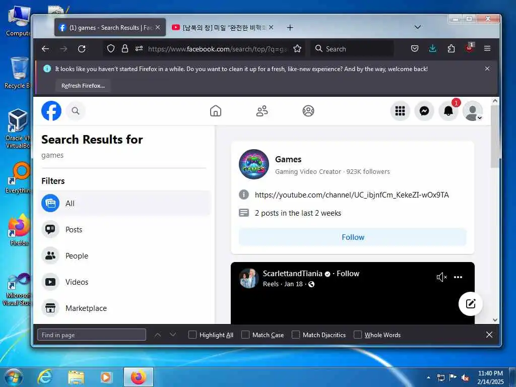The height and width of the screenshot is (387, 516).
Task: Open Firefox extensions puzzle icon
Action: (x=451, y=49)
